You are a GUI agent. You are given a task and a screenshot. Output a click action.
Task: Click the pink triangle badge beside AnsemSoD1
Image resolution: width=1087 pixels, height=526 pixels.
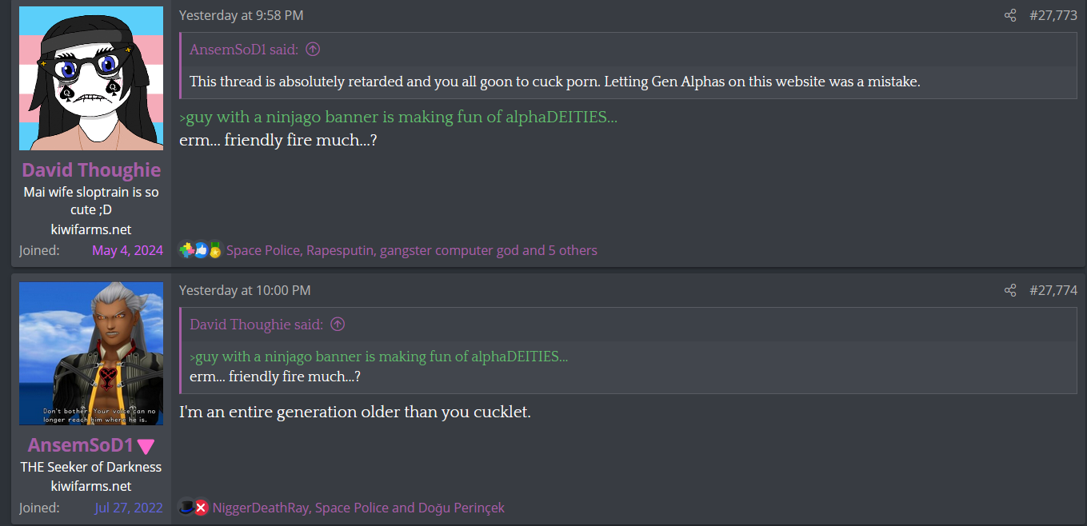pyautogui.click(x=146, y=446)
